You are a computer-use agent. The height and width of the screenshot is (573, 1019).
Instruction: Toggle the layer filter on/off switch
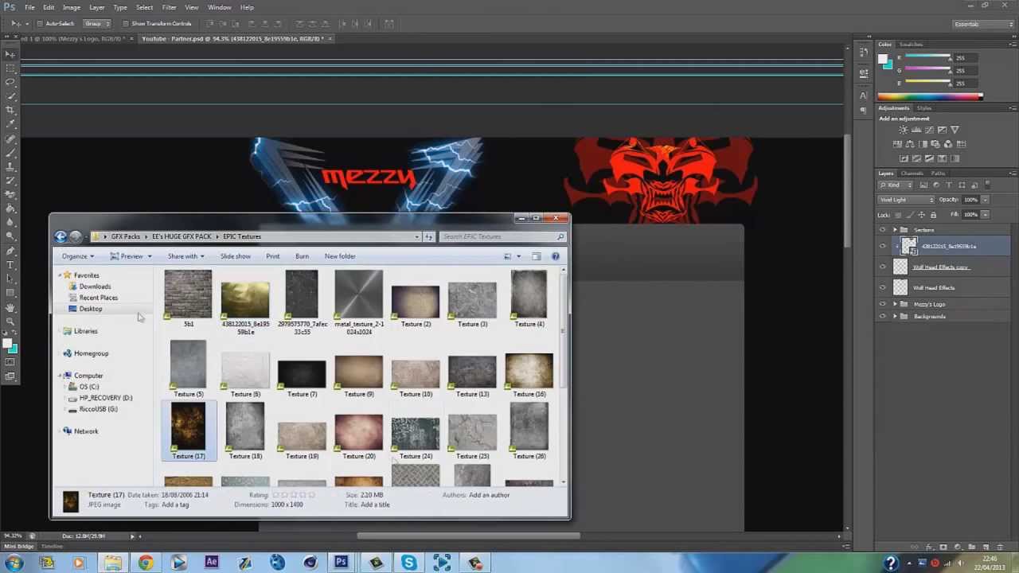pyautogui.click(x=986, y=185)
